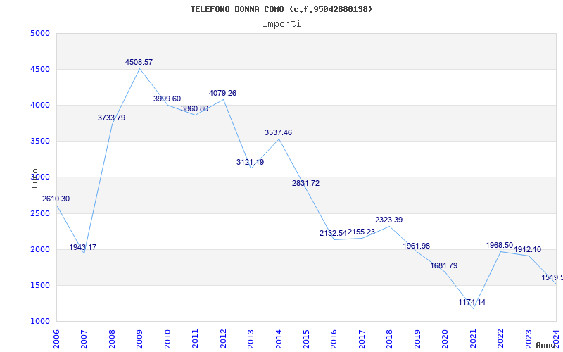Click the 2831.72 data label
This screenshot has width=563, height=352.
click(x=305, y=184)
